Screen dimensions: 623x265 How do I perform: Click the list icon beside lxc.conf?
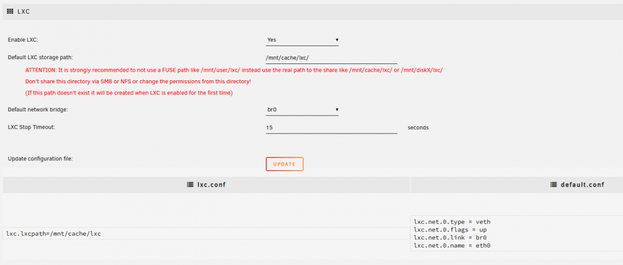(x=190, y=185)
